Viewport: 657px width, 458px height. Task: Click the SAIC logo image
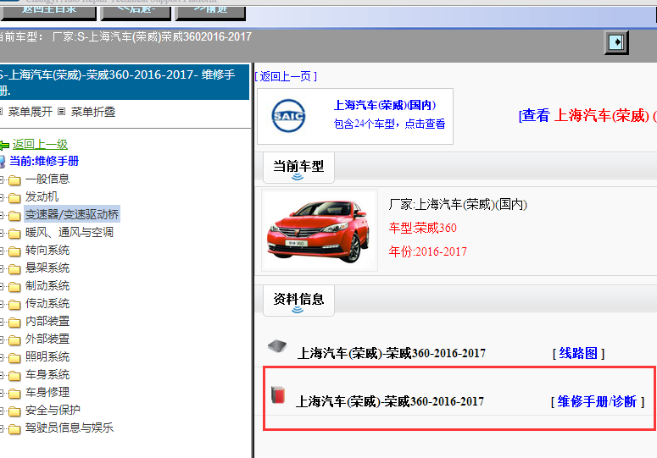[288, 116]
